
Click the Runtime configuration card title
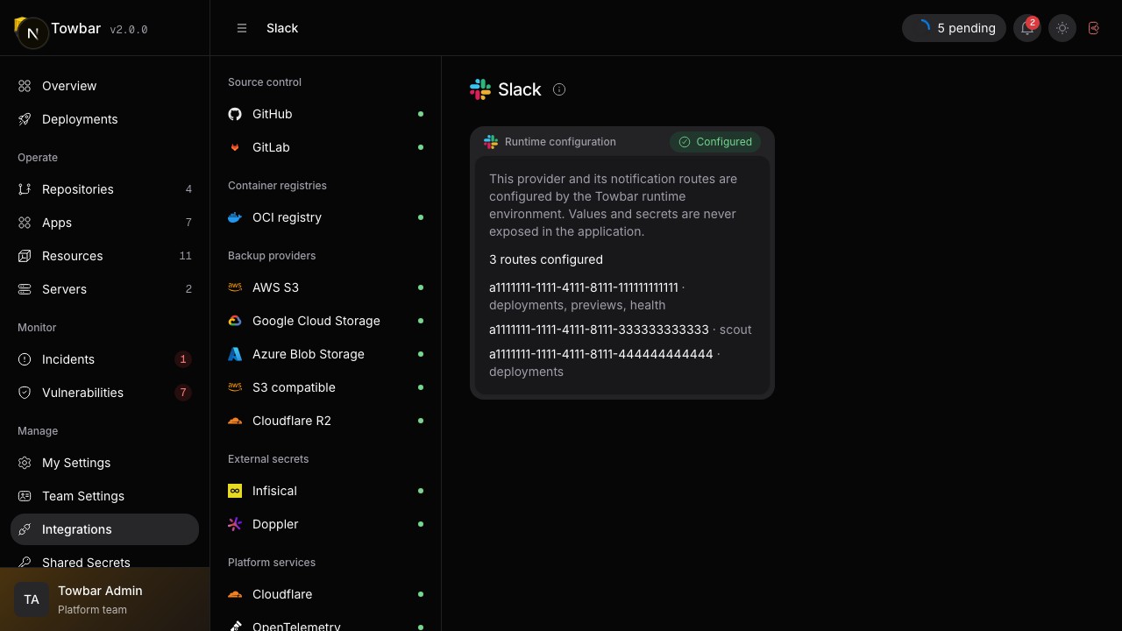coord(560,142)
